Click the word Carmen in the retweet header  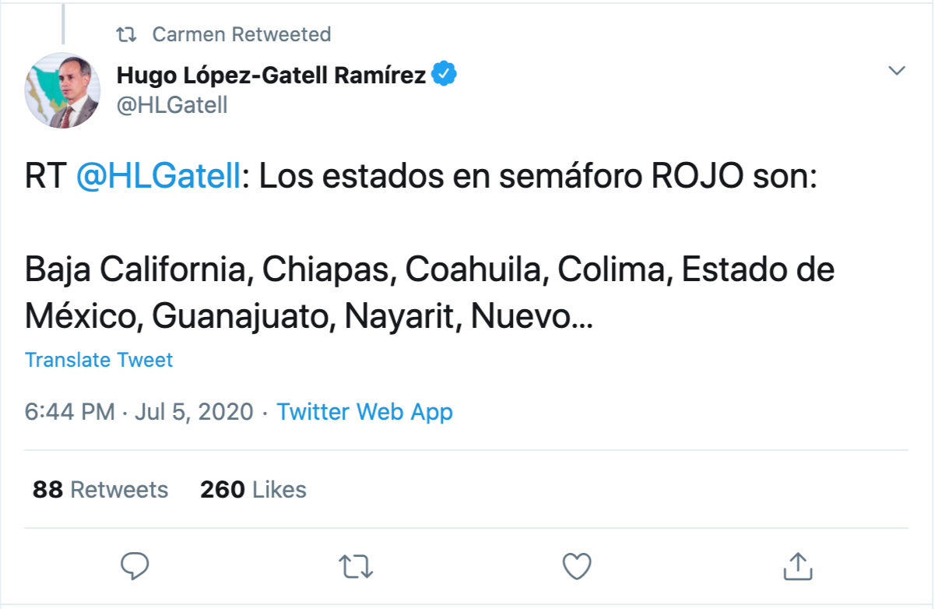188,34
